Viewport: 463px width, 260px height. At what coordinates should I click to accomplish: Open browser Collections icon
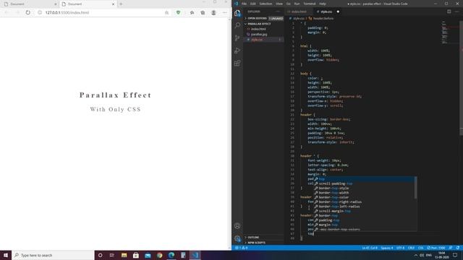pos(203,13)
